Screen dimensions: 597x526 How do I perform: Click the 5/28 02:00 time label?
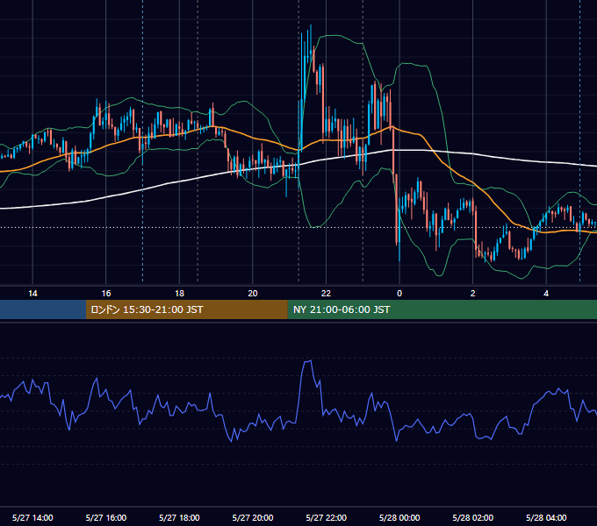pos(473,517)
